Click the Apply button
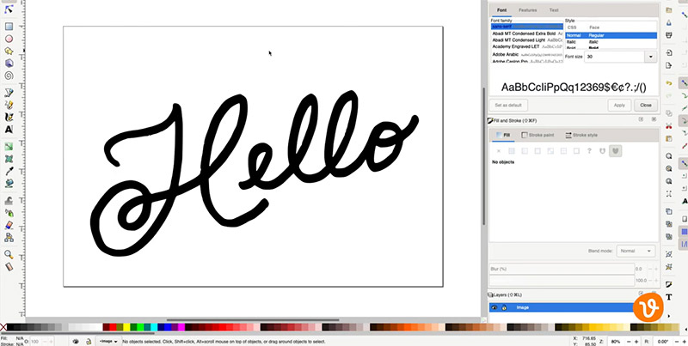The width and height of the screenshot is (688, 346). pyautogui.click(x=619, y=105)
